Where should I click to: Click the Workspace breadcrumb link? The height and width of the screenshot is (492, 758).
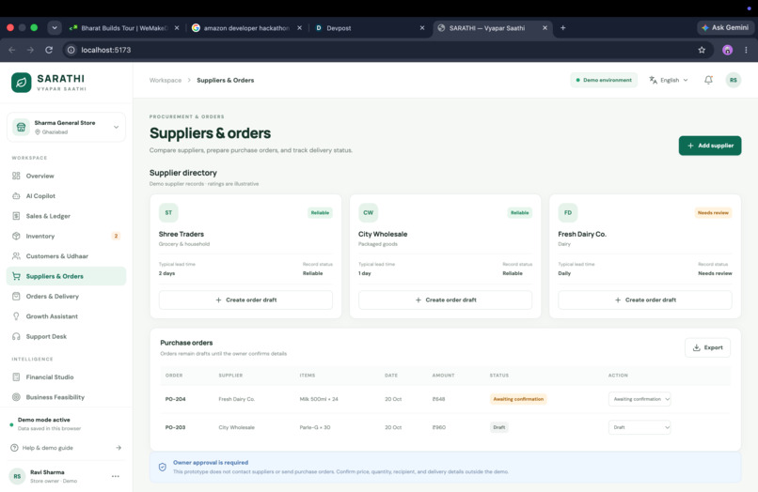166,80
